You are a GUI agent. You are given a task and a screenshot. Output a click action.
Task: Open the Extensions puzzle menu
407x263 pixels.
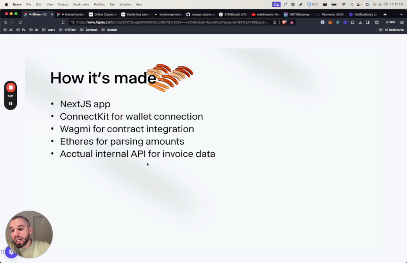pyautogui.click(x=353, y=22)
